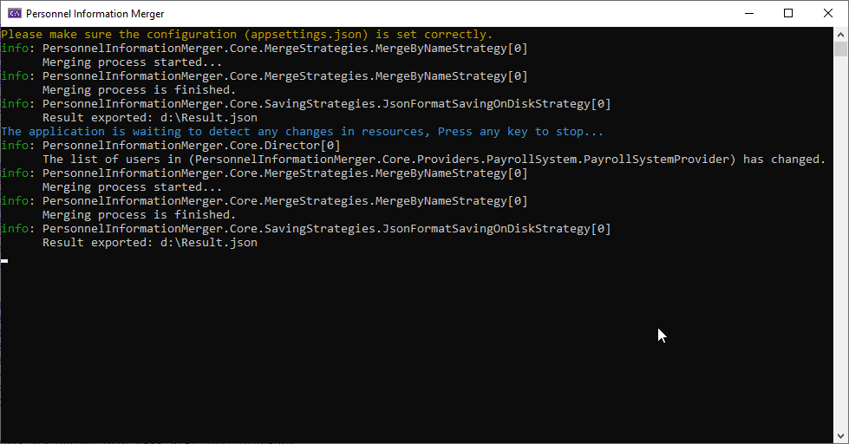Click the PersonnelInformationMerger.Core.Director[0] log line
Viewport: 849px width, 444px height.
171,146
